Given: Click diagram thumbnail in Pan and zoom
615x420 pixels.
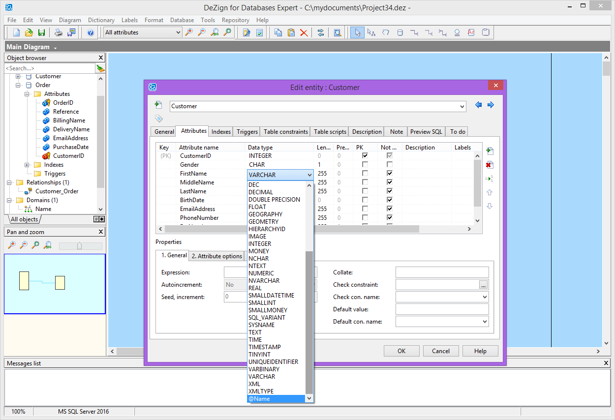Looking at the screenshot, I should (55, 284).
